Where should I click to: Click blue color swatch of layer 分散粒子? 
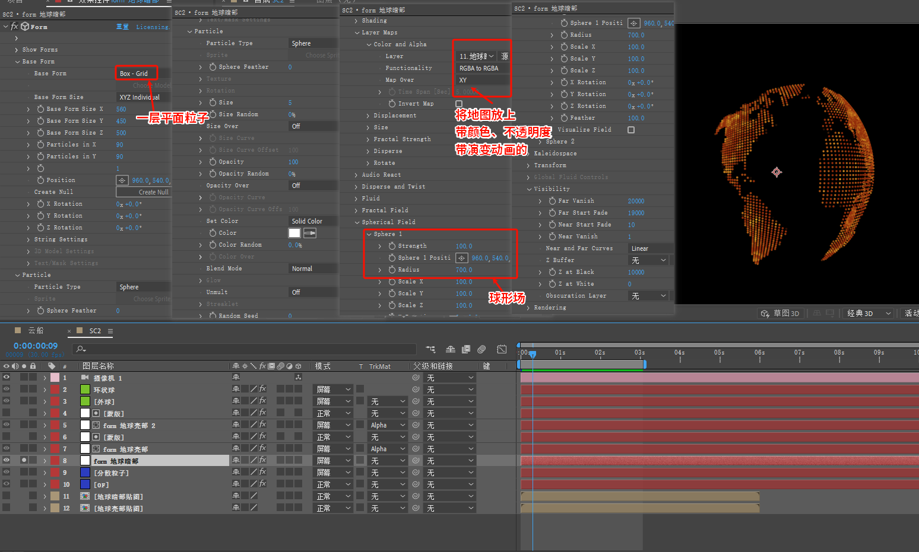pyautogui.click(x=85, y=473)
